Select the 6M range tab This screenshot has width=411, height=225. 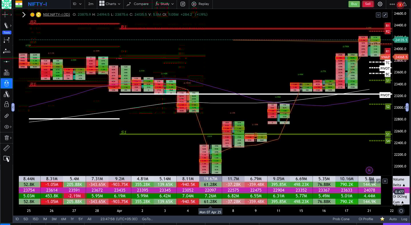(63, 219)
